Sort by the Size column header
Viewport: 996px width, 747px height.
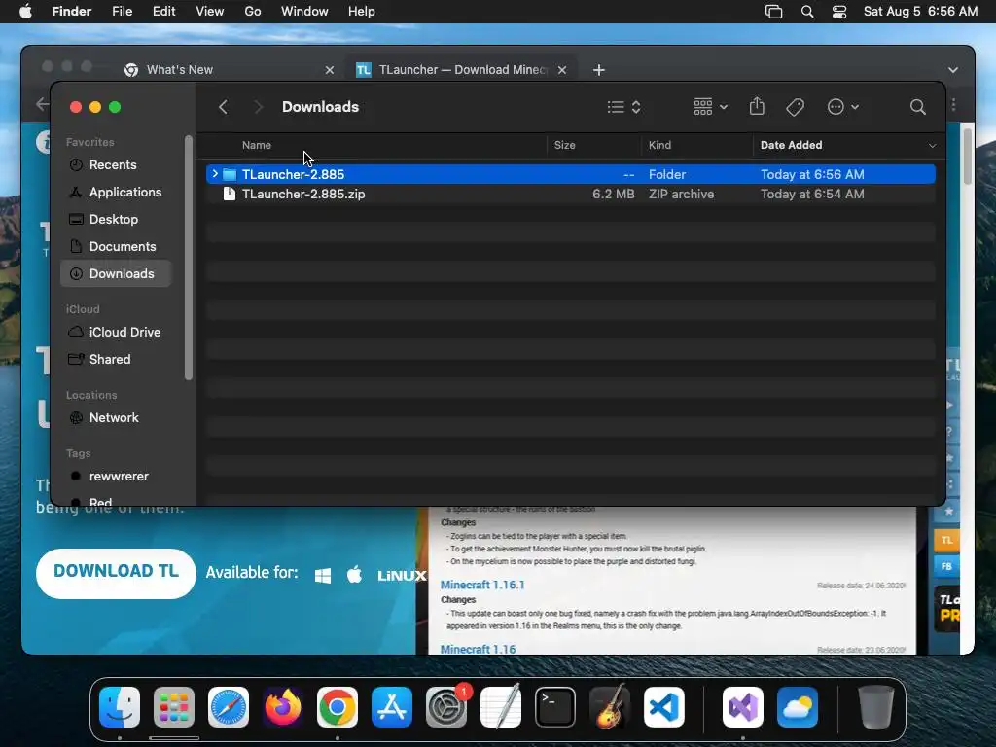coord(565,145)
